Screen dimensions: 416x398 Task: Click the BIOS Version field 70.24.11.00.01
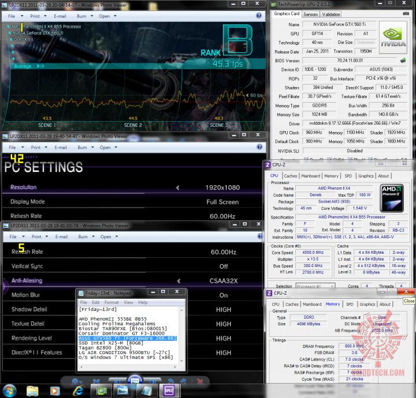pyautogui.click(x=350, y=61)
